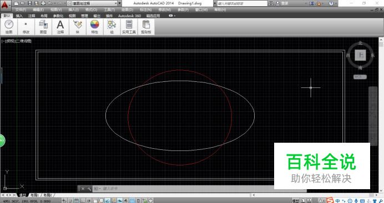Click Quick View Drawings icon in status bar

[309, 201]
